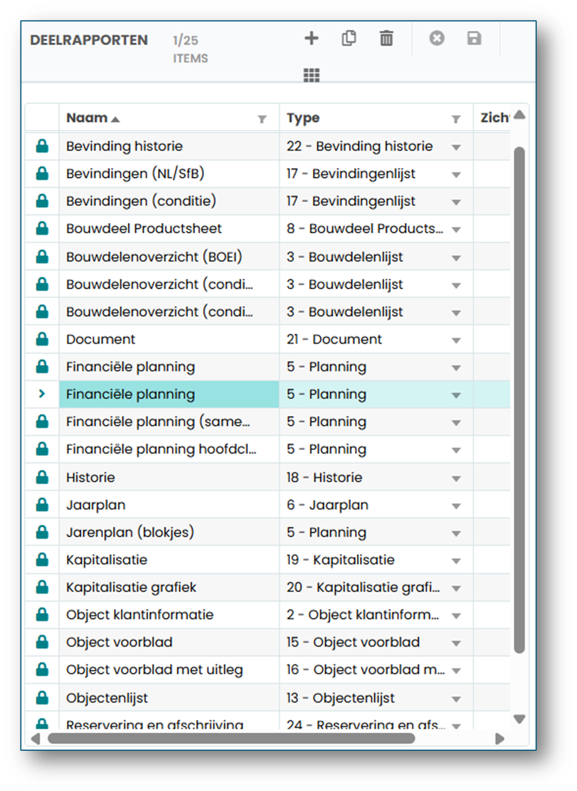This screenshot has width=577, height=791.
Task: Click the Type column header
Action: click(x=303, y=118)
